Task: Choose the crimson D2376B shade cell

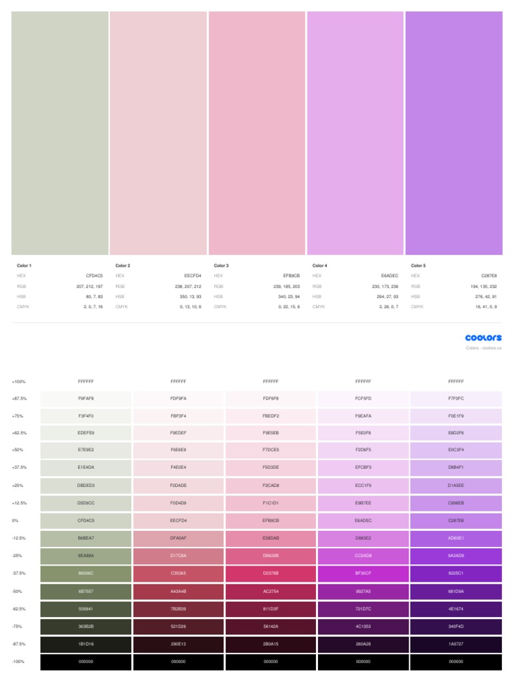Action: click(x=271, y=573)
